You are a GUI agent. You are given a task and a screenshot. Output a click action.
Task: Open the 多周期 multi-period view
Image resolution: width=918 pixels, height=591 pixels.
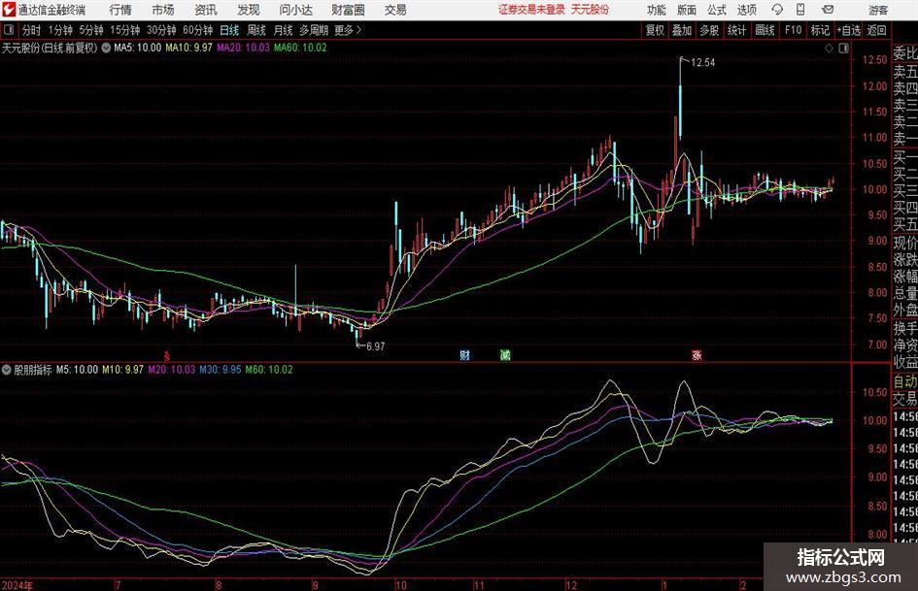313,30
